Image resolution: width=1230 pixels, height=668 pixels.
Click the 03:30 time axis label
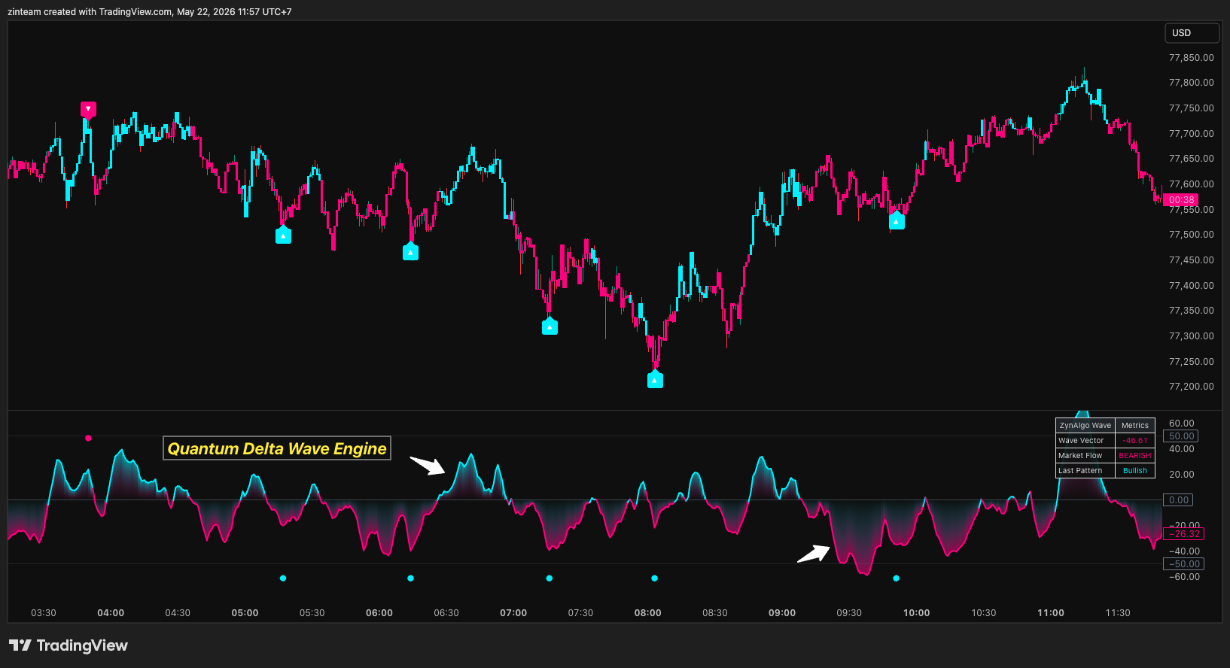point(44,613)
